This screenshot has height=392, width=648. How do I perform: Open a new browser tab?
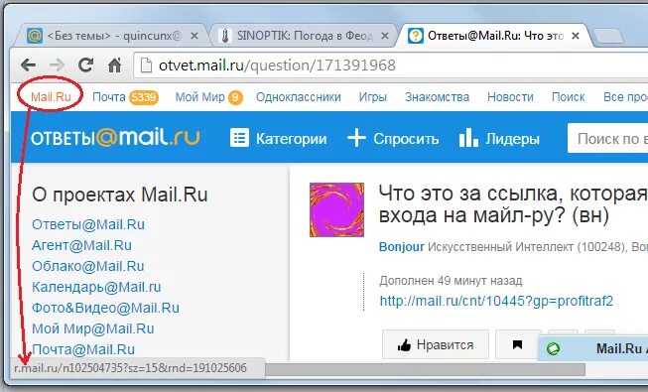click(x=608, y=37)
